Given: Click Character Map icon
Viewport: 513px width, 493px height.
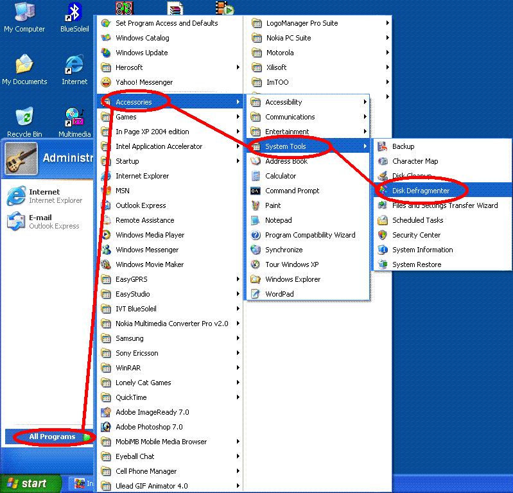Looking at the screenshot, I should 383,161.
